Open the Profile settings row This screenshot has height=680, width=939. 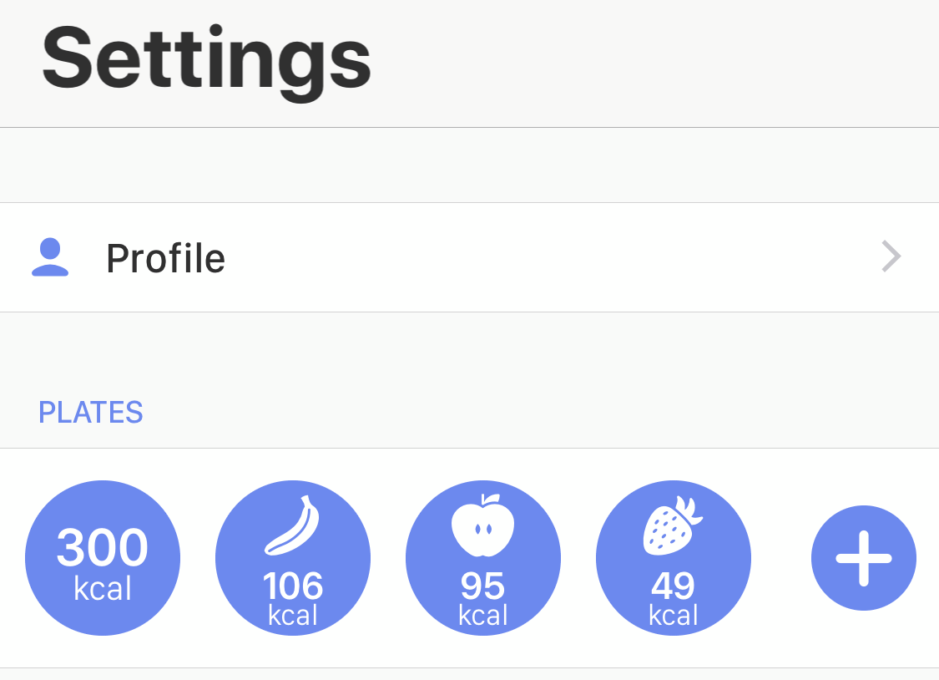(469, 257)
